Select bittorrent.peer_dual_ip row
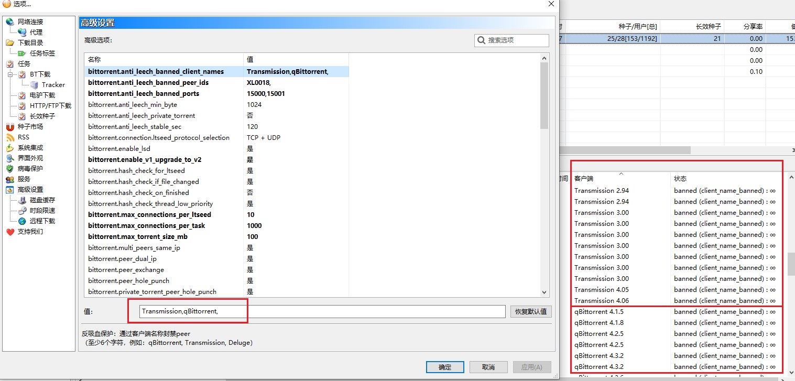This screenshot has height=381, width=795. point(216,258)
